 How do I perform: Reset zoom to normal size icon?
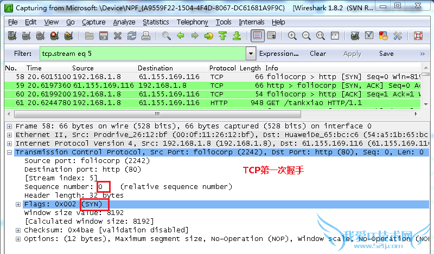pyautogui.click(x=321, y=36)
